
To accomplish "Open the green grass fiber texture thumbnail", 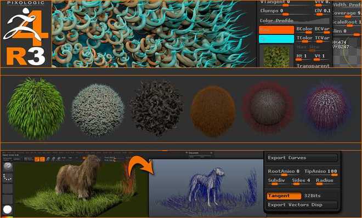I will coord(276,56).
